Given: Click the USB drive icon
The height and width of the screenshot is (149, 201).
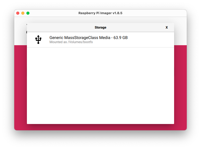Looking at the screenshot, I should pos(38,40).
